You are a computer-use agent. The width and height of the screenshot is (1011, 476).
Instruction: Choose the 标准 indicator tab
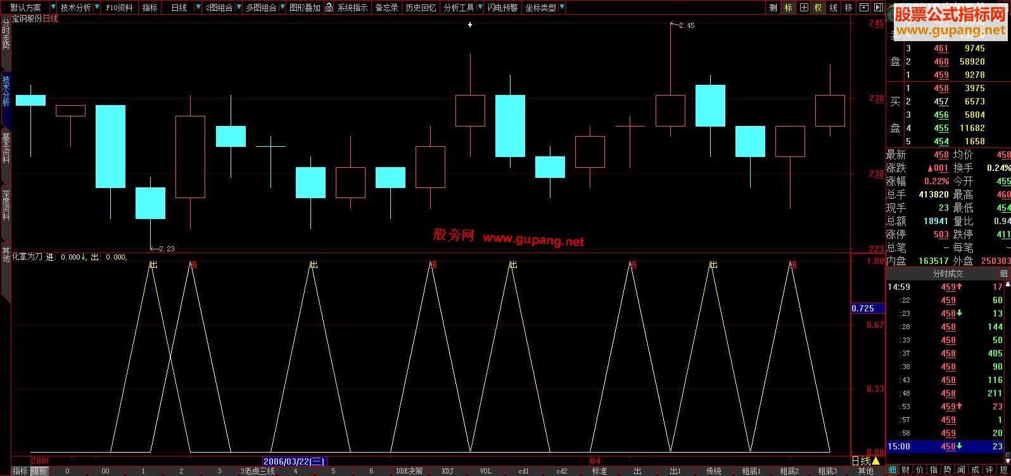tap(600, 471)
